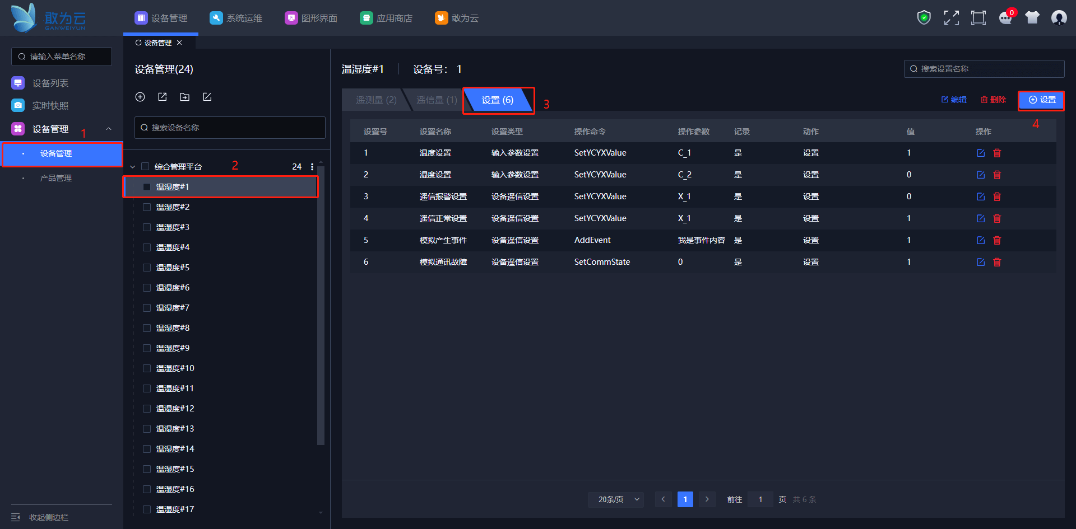Tick the 温湿度#2 checkbox
Screen dimensions: 1076x529
pyautogui.click(x=147, y=207)
